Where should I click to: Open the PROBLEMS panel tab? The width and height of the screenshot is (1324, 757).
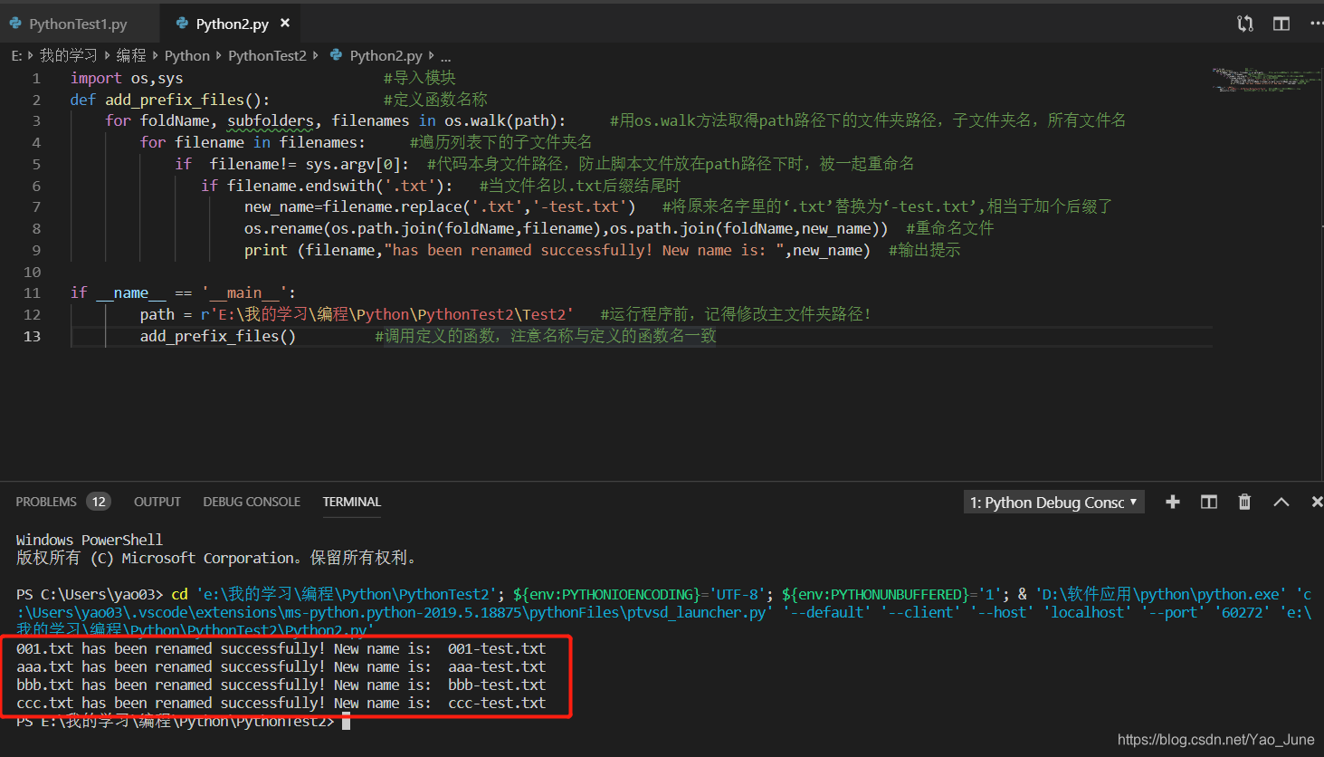tap(46, 502)
